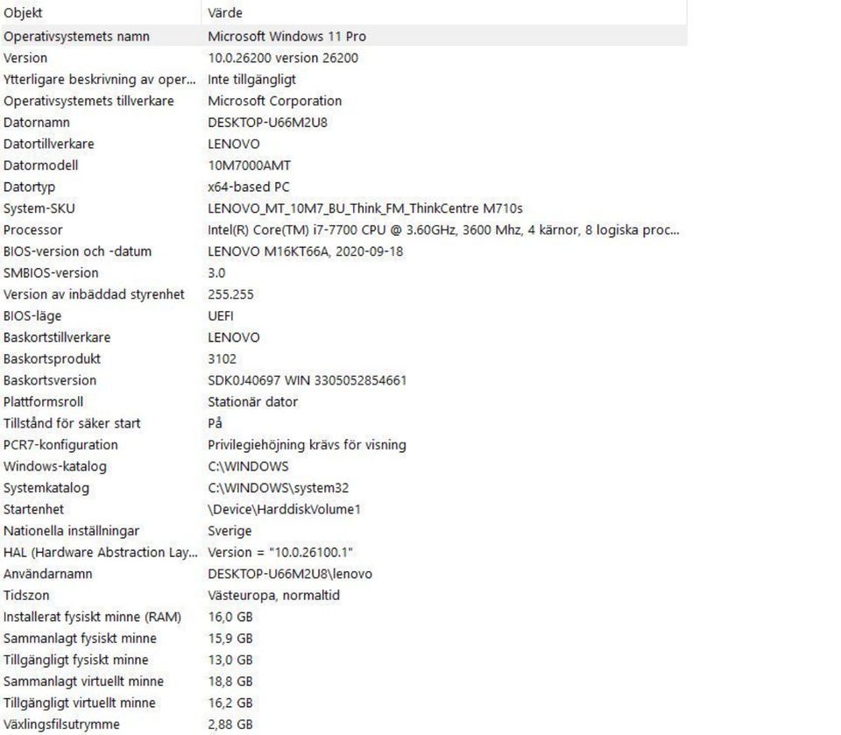
Task: Select the C:\WINDOWS\system32 value
Action: 279,488
